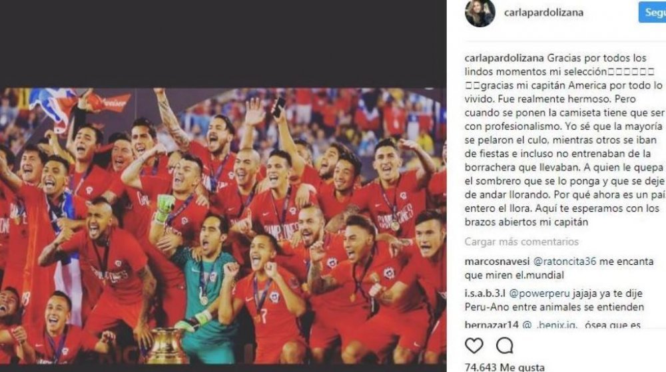Open the carlapardolizana username in the header
The height and width of the screenshot is (372, 666).
(x=543, y=13)
